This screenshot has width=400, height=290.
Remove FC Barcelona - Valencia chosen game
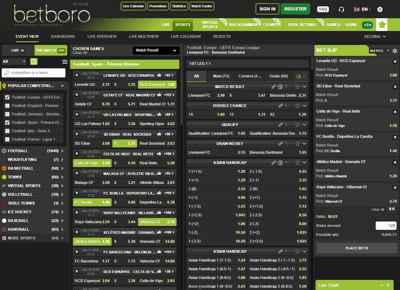pos(77,251)
